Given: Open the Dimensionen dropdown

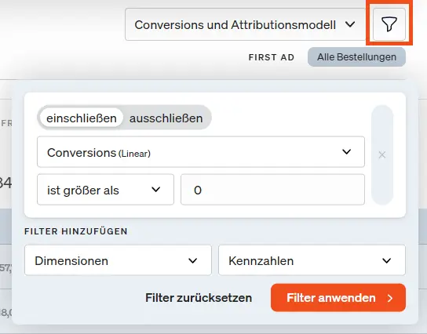Looking at the screenshot, I should [x=118, y=260].
